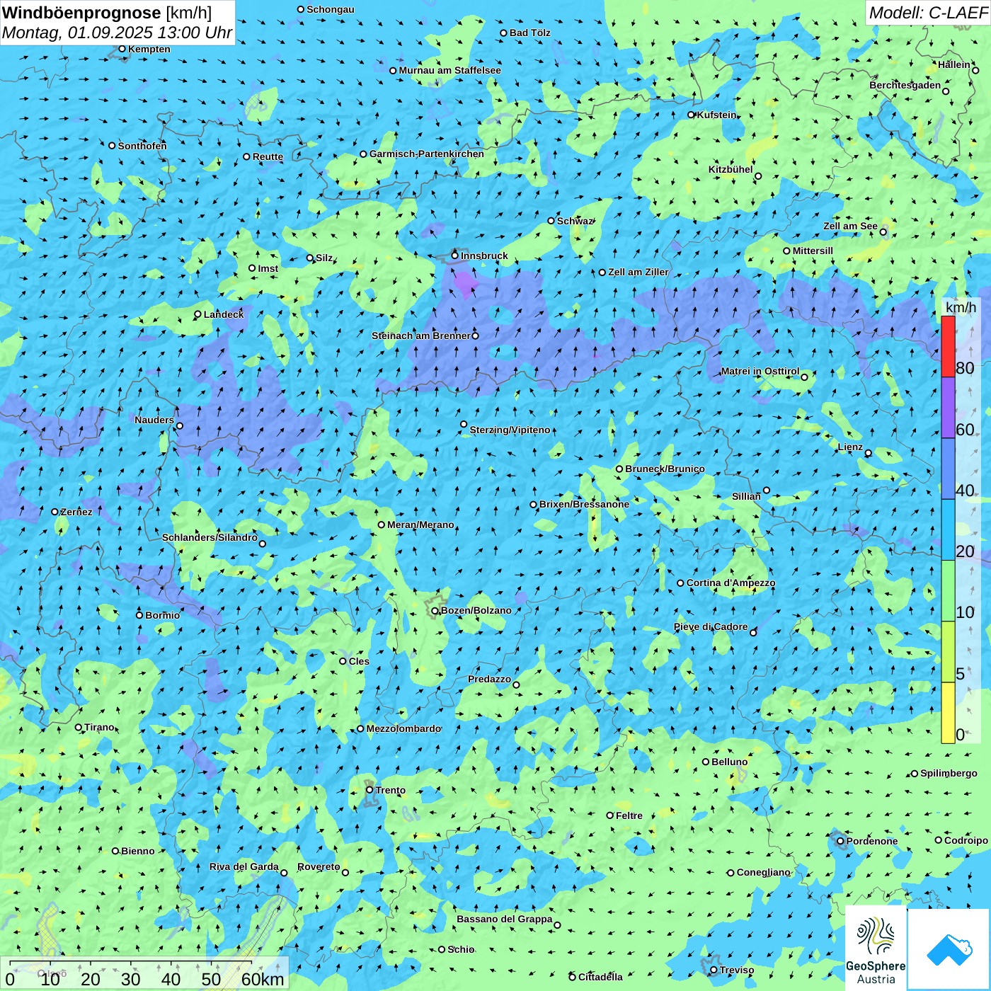Click the Pordenone city marker
991x991 pixels.
(841, 841)
